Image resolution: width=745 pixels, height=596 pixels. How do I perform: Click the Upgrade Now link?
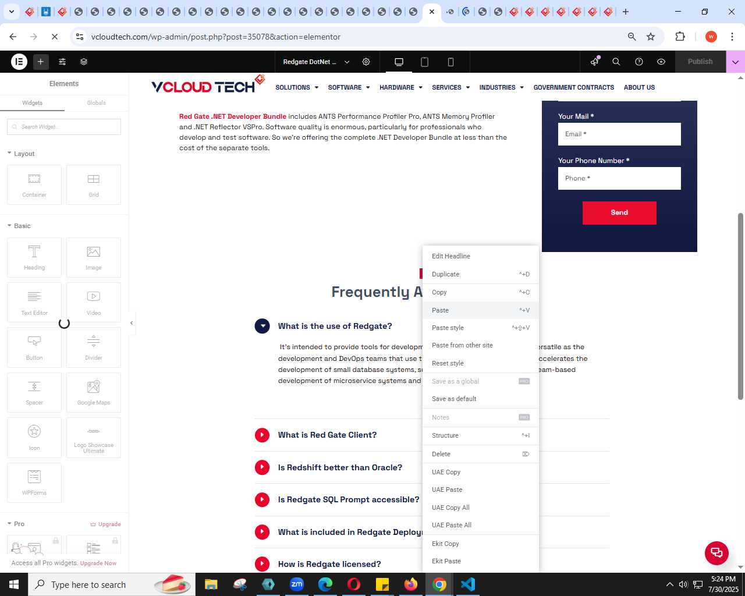point(98,563)
